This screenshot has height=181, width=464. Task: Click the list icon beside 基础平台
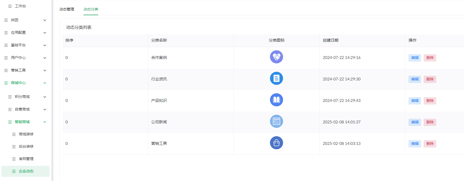6,45
